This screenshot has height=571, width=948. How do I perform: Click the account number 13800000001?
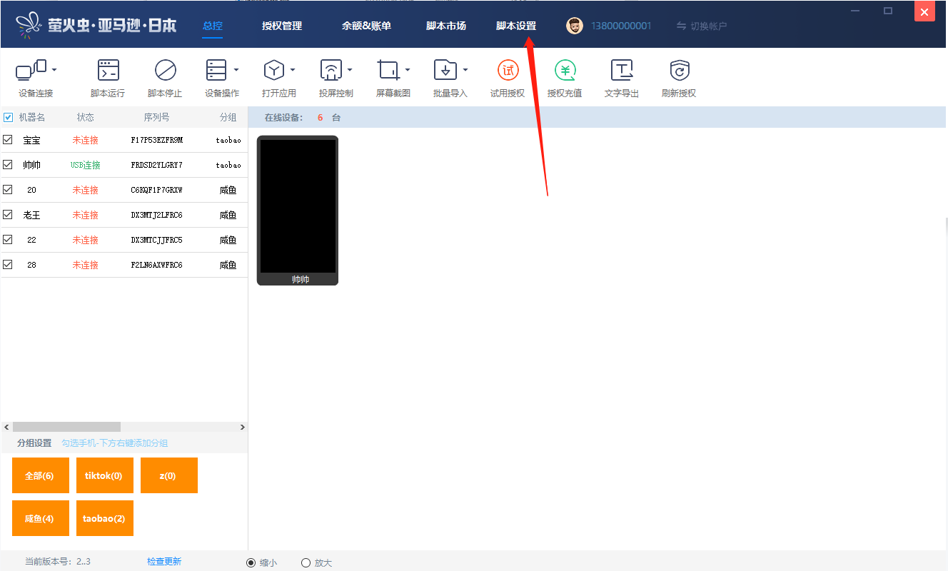pos(621,26)
